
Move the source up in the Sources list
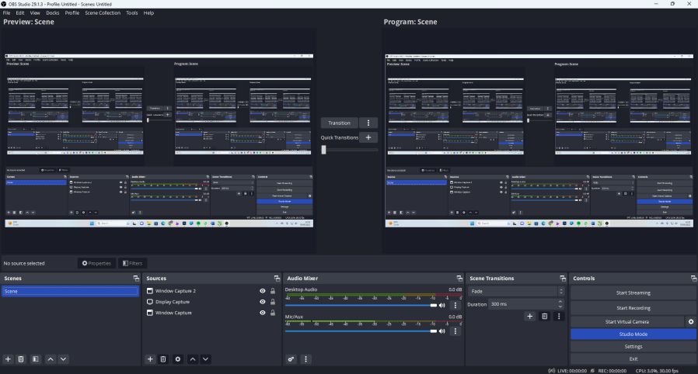click(x=193, y=359)
